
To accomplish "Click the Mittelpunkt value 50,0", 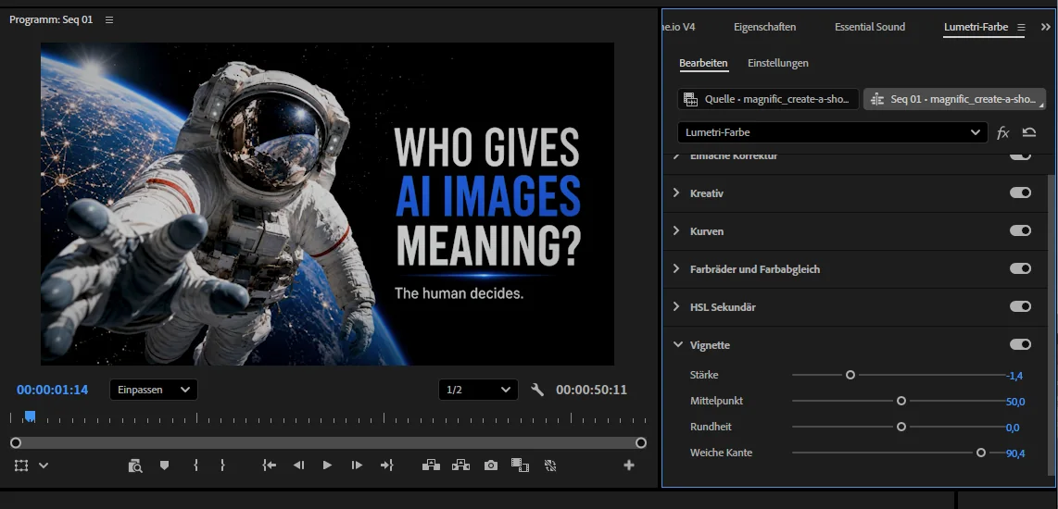I will coord(1015,402).
